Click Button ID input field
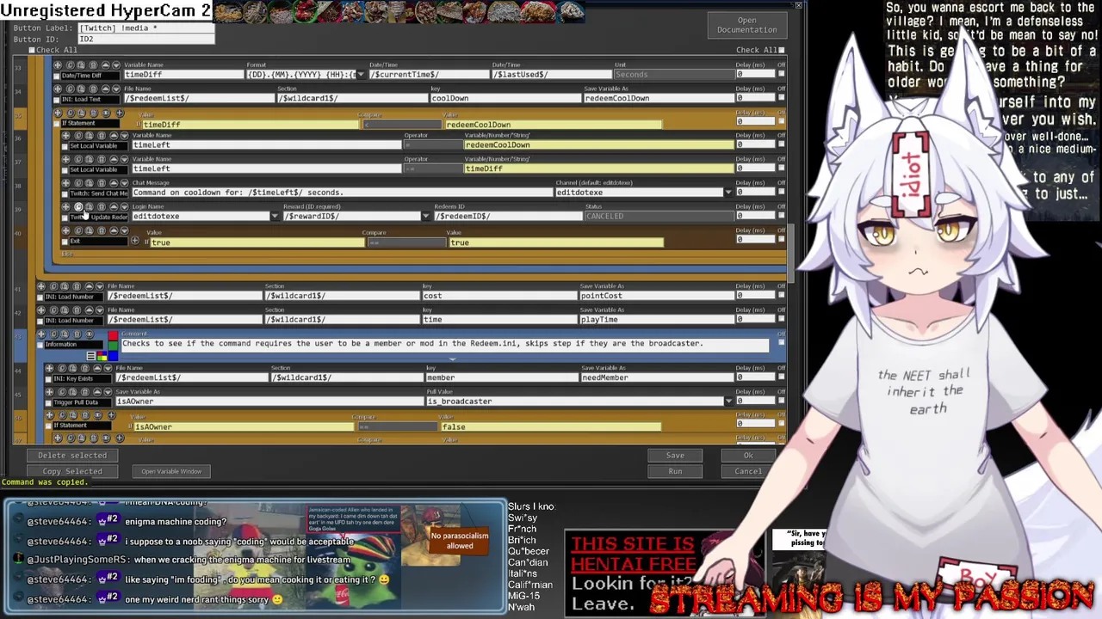 point(145,39)
